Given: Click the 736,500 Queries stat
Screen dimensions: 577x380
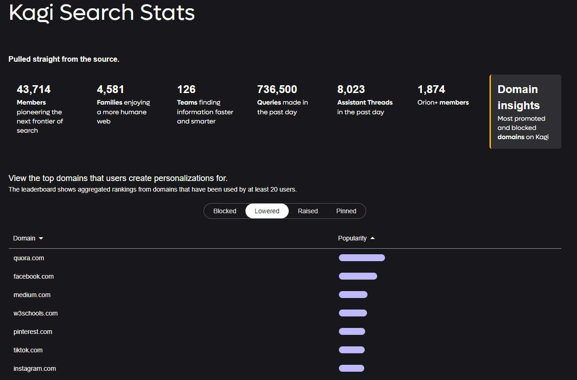Looking at the screenshot, I should click(x=283, y=100).
